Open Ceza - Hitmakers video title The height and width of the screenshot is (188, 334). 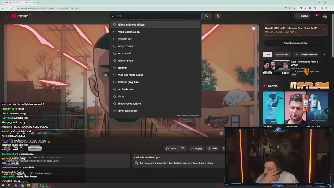click(305, 63)
